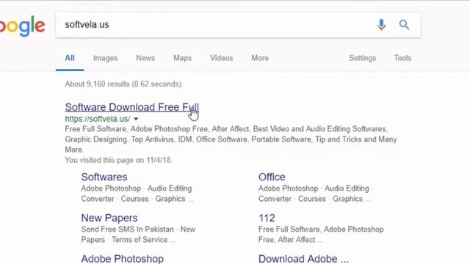Open search Settings menu
This screenshot has height=264, width=470.
pos(362,58)
